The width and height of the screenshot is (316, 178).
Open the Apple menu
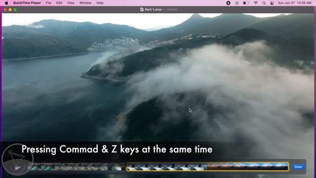[x=6, y=3]
